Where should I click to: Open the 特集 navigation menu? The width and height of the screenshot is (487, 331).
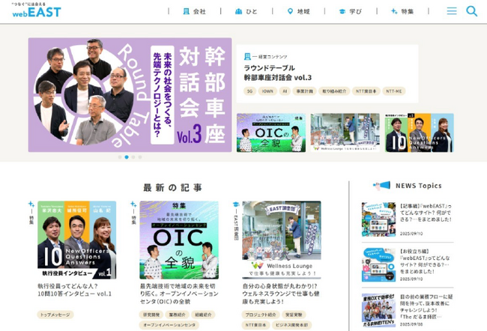coord(402,11)
